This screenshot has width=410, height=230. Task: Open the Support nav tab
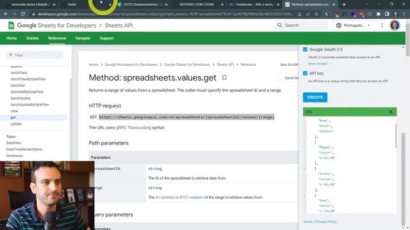click(x=107, y=38)
